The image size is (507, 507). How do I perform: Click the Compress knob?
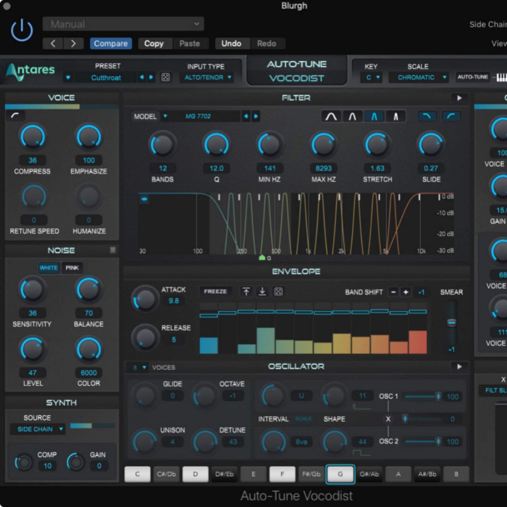pyautogui.click(x=32, y=137)
